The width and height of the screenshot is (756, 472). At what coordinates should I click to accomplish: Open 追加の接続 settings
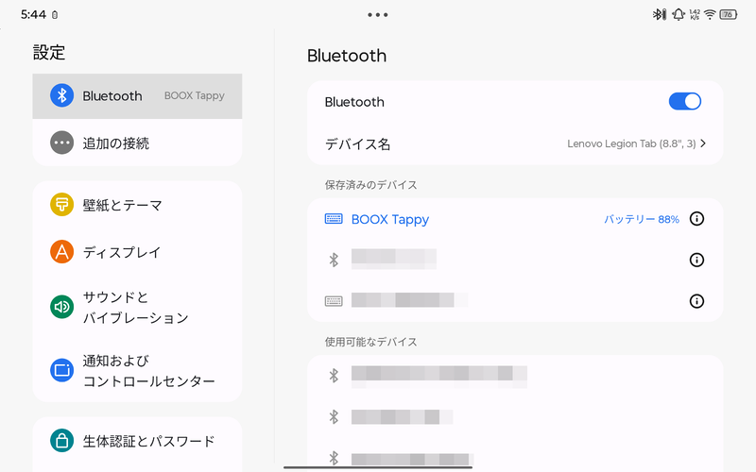137,143
